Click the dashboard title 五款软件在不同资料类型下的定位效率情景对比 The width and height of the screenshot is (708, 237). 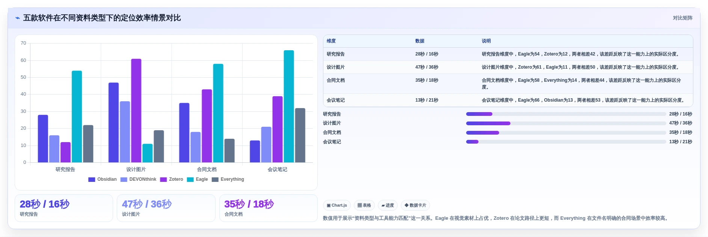102,18
